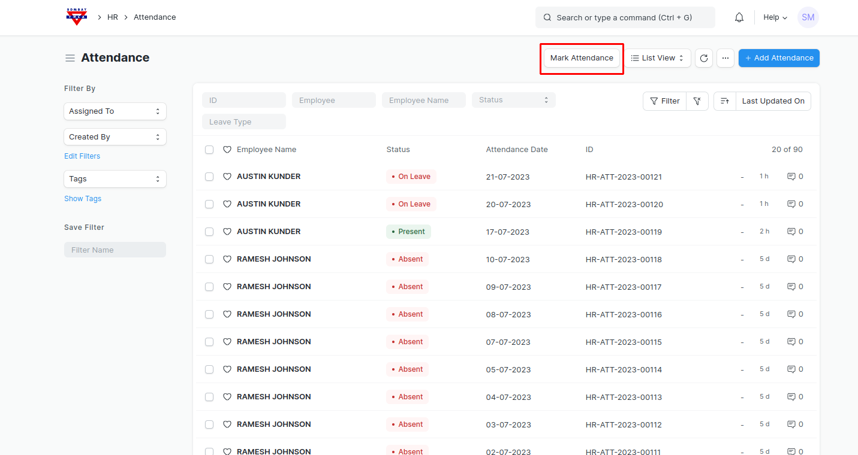The image size is (858, 455).
Task: Like the first AUSTIN KUNDER record heart
Action: tap(227, 177)
